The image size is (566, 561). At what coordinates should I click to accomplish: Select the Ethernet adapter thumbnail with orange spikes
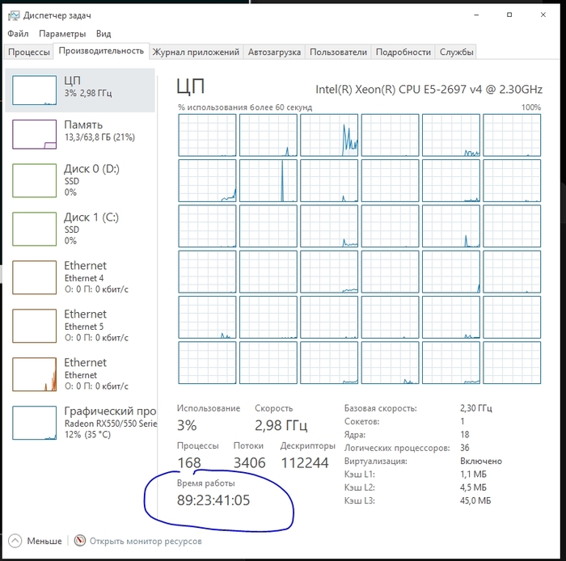(34, 374)
